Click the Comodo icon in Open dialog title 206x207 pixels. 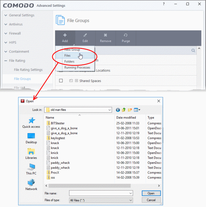(23, 101)
